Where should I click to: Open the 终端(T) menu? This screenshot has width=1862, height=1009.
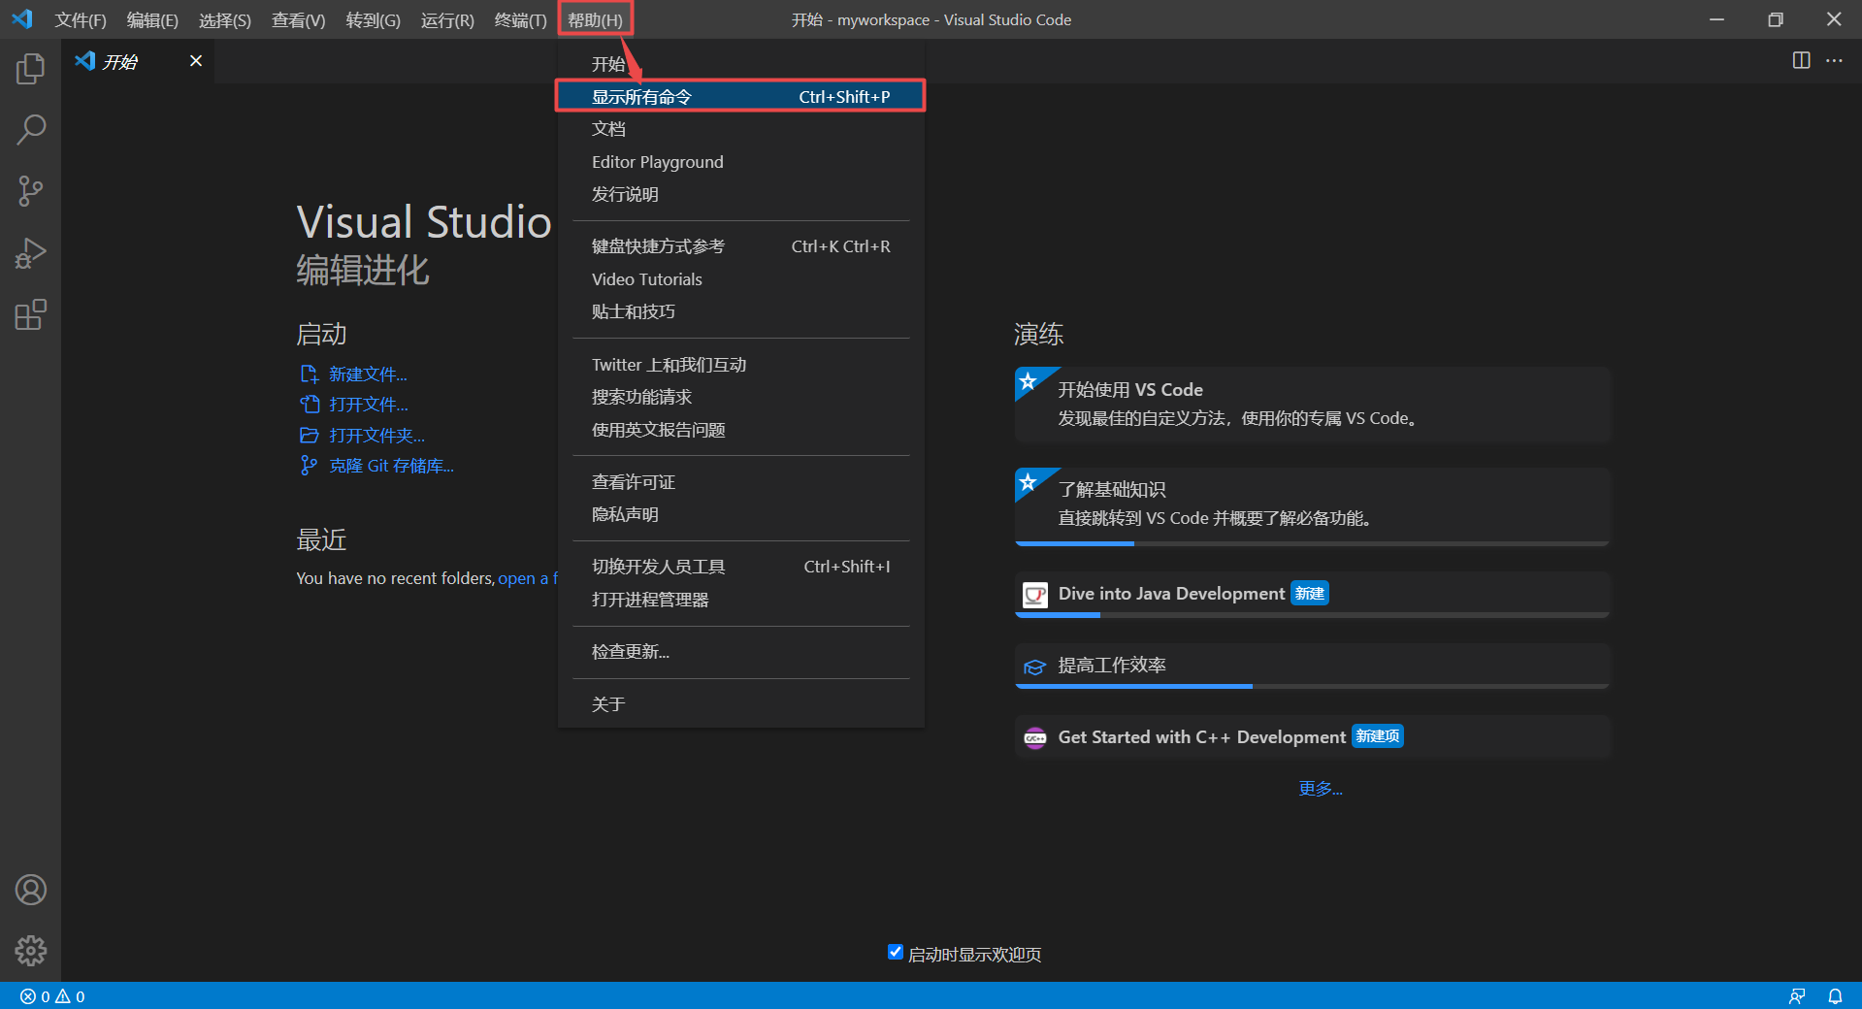coord(520,19)
